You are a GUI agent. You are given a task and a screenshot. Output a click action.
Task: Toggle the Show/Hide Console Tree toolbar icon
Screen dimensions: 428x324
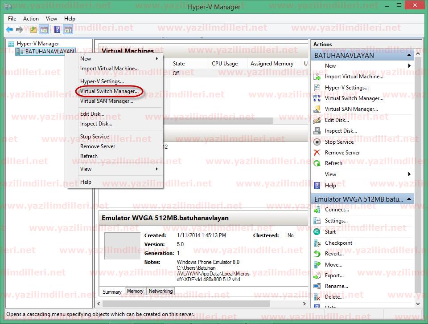tap(44, 29)
